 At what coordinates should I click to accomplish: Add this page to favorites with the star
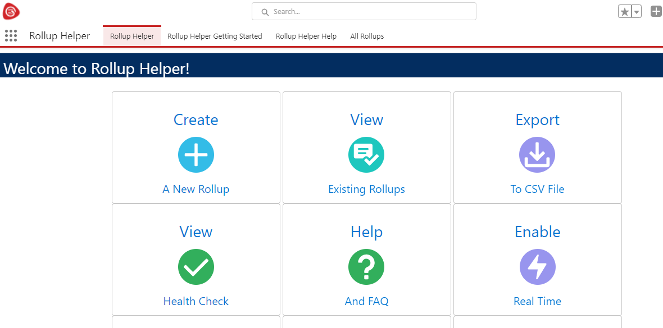coord(624,12)
